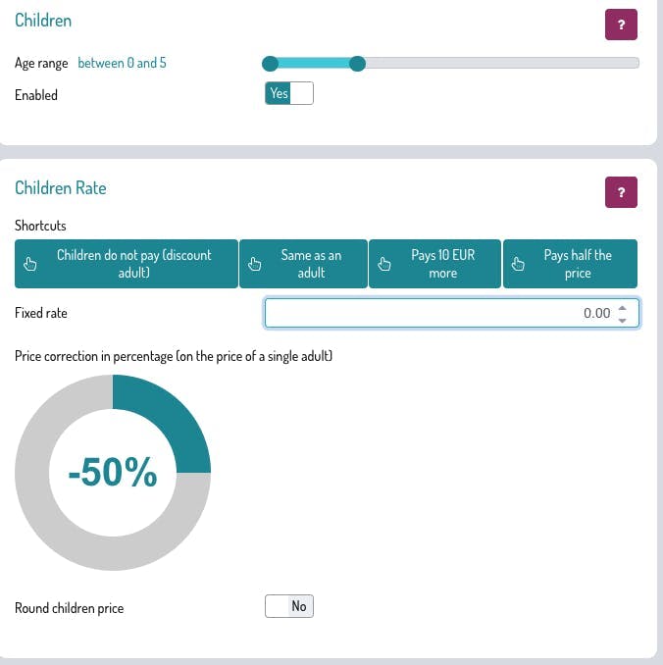Click the right age range slider handle
The image size is (663, 665).
pyautogui.click(x=358, y=64)
